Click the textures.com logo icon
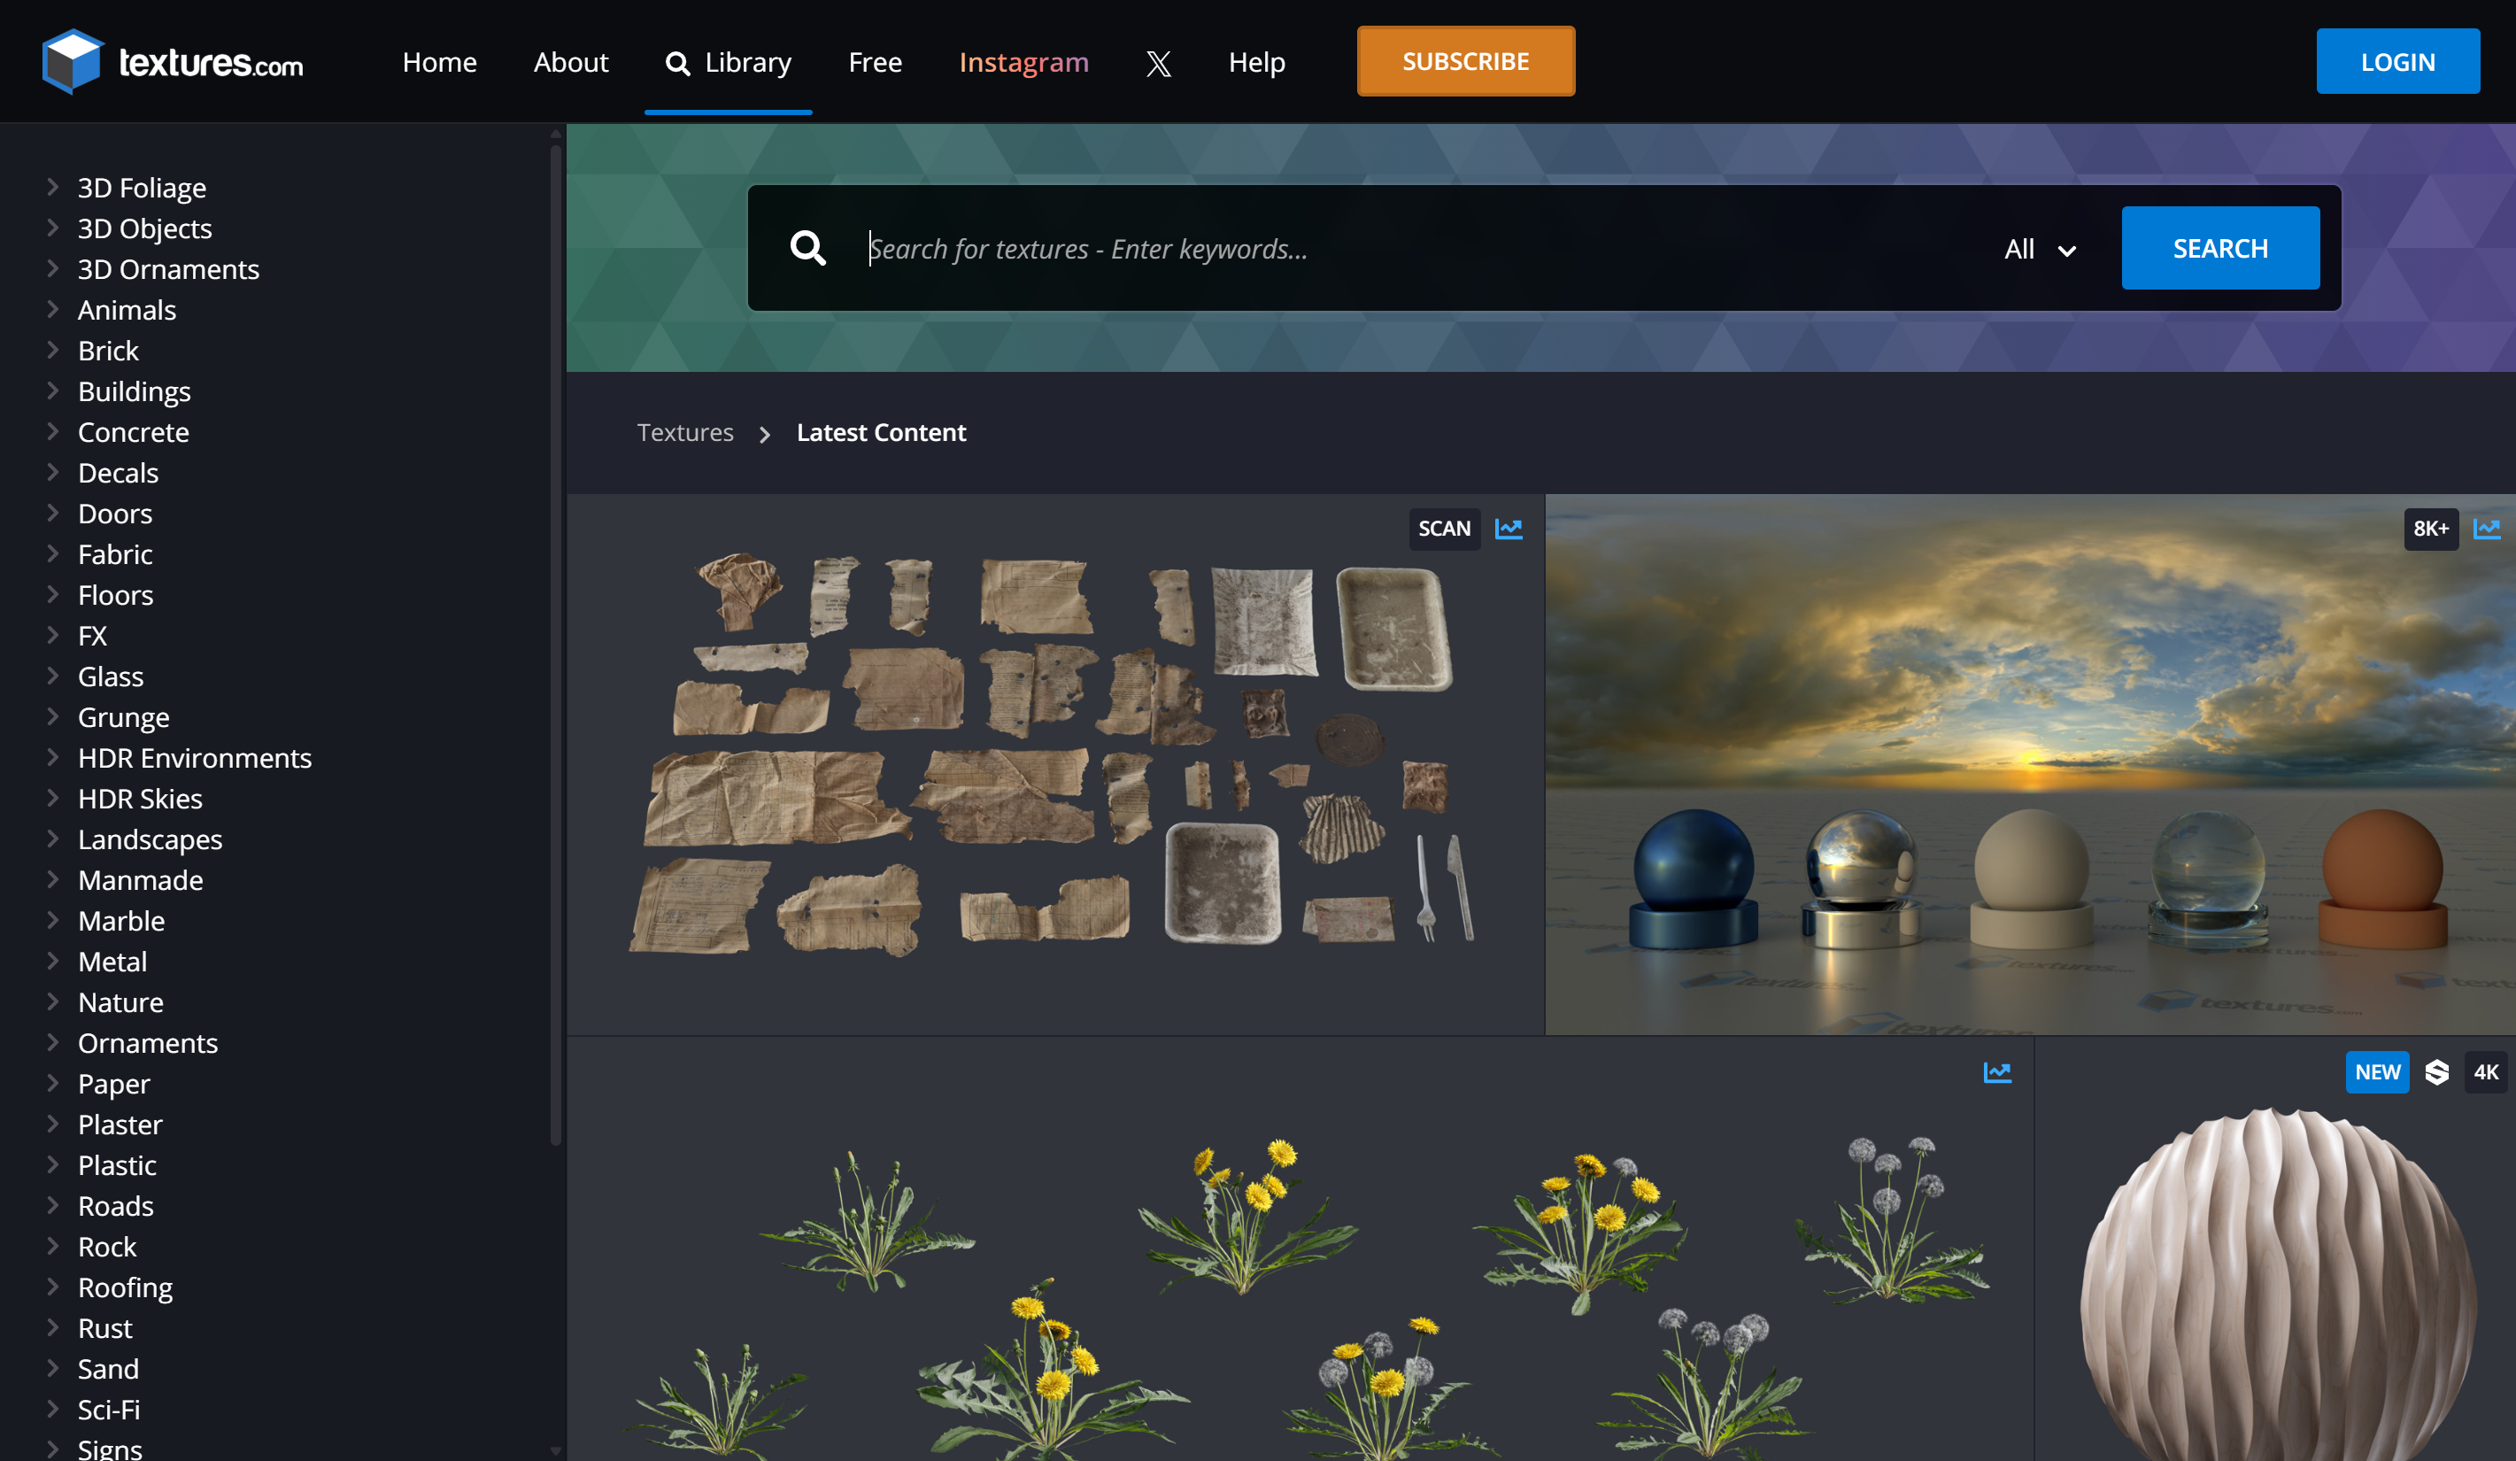 [x=72, y=61]
